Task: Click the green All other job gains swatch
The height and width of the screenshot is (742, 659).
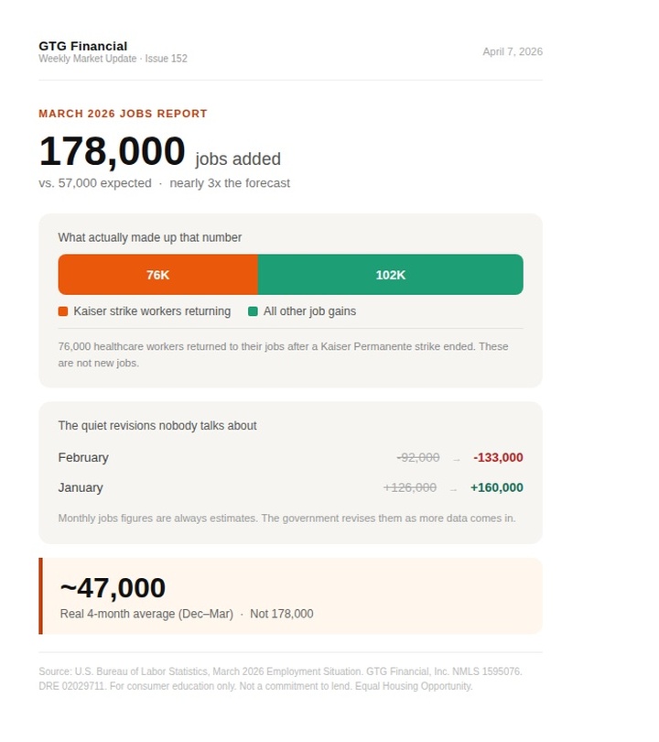Action: point(254,311)
